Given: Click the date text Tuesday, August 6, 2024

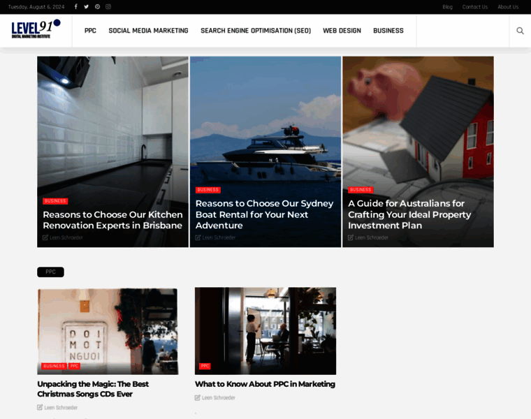Looking at the screenshot, I should point(36,7).
